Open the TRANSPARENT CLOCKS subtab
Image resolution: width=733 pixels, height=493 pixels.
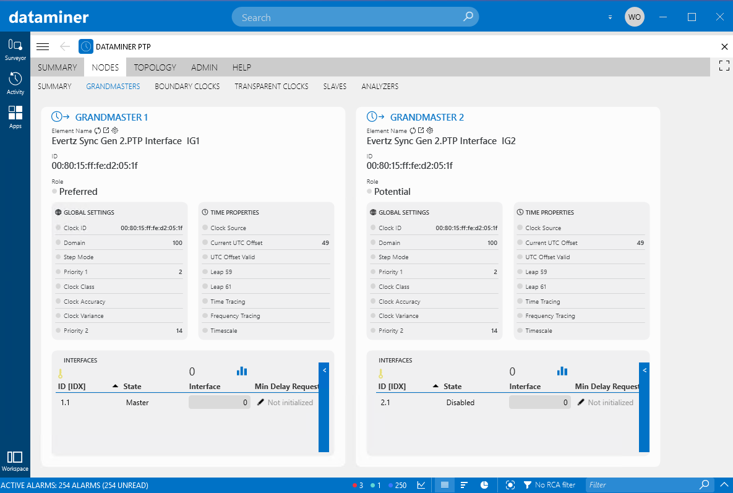[271, 87]
